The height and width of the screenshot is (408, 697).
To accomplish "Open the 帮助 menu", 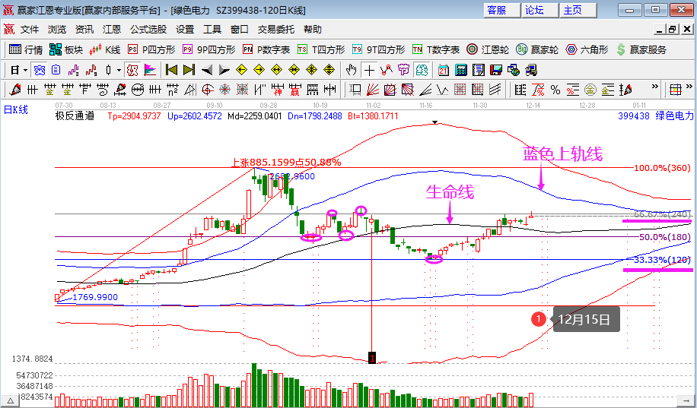I will [313, 30].
